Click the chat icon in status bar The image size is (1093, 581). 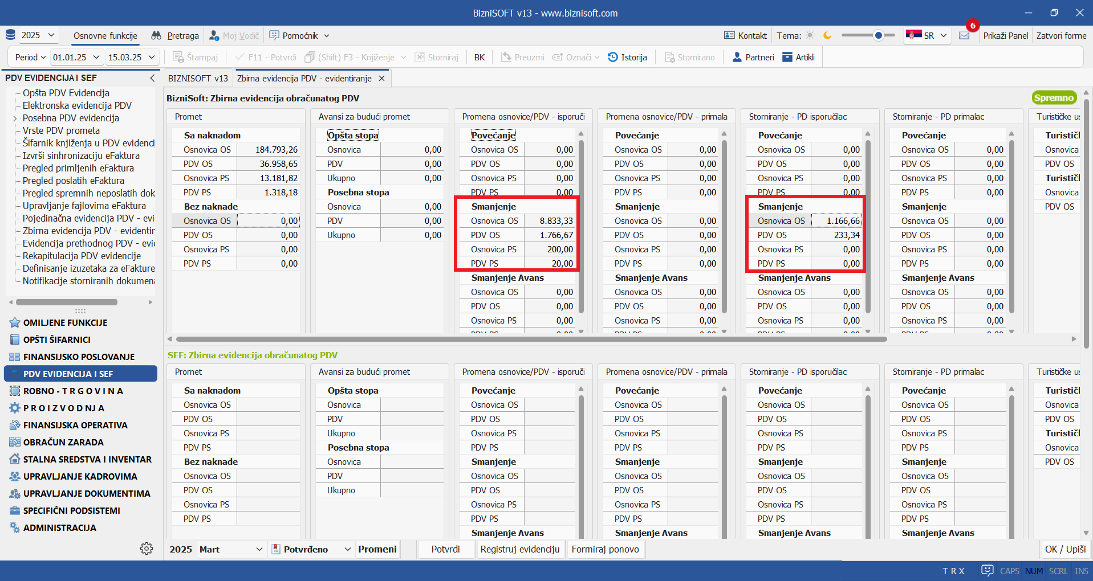click(x=988, y=571)
